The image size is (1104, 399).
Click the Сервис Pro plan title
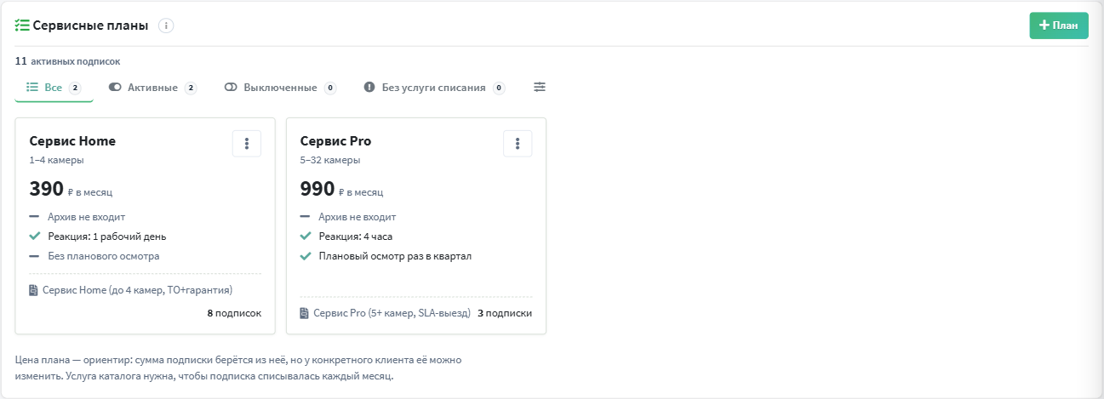click(335, 141)
